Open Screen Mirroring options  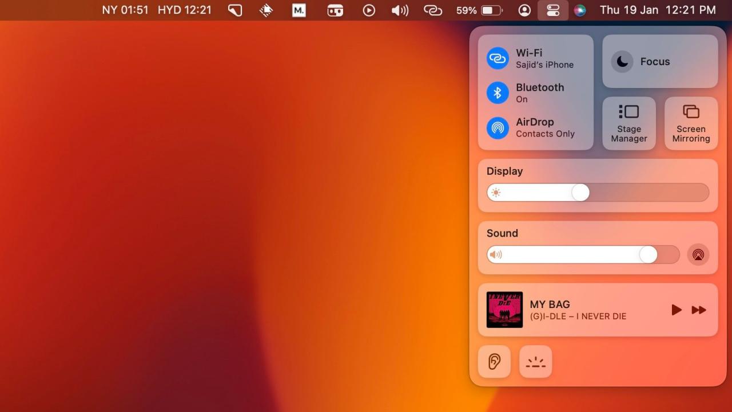[x=691, y=123]
